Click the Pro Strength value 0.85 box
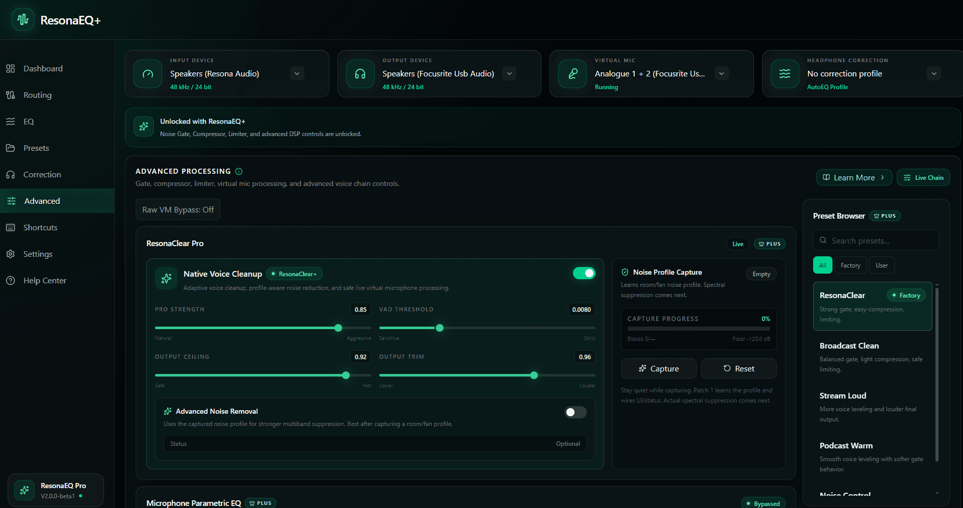The width and height of the screenshot is (963, 508). (x=360, y=309)
